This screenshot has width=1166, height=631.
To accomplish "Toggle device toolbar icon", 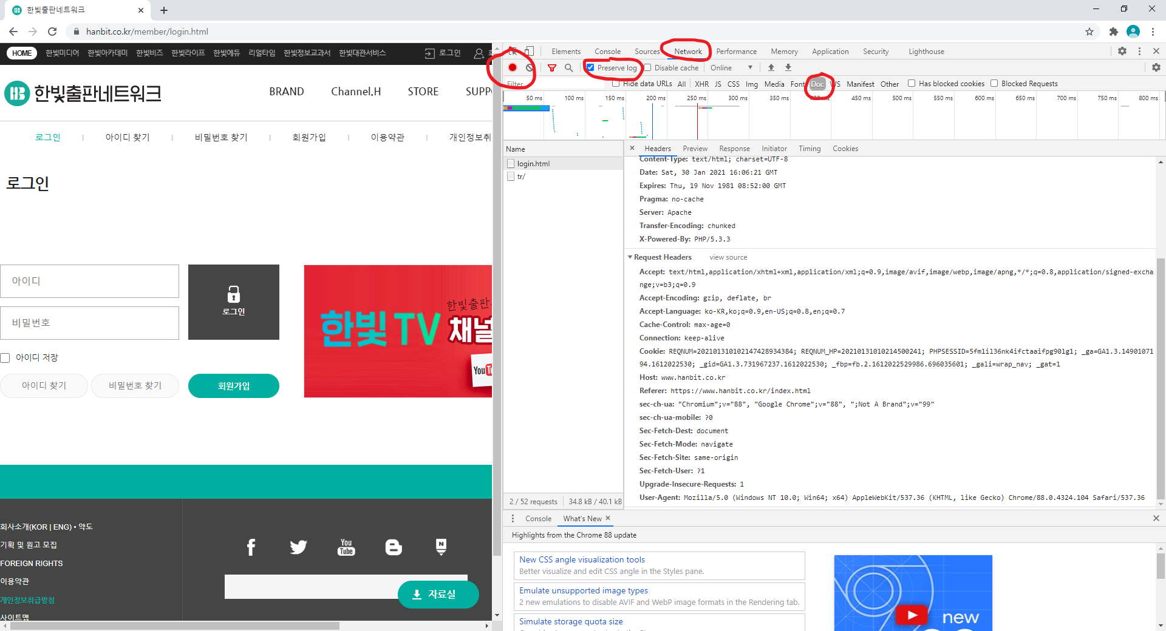I will (530, 51).
